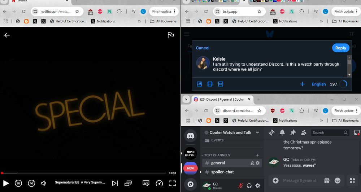The height and width of the screenshot is (192, 361).
Task: Seek along the Netflix progress bar
Action: click(x=83, y=173)
